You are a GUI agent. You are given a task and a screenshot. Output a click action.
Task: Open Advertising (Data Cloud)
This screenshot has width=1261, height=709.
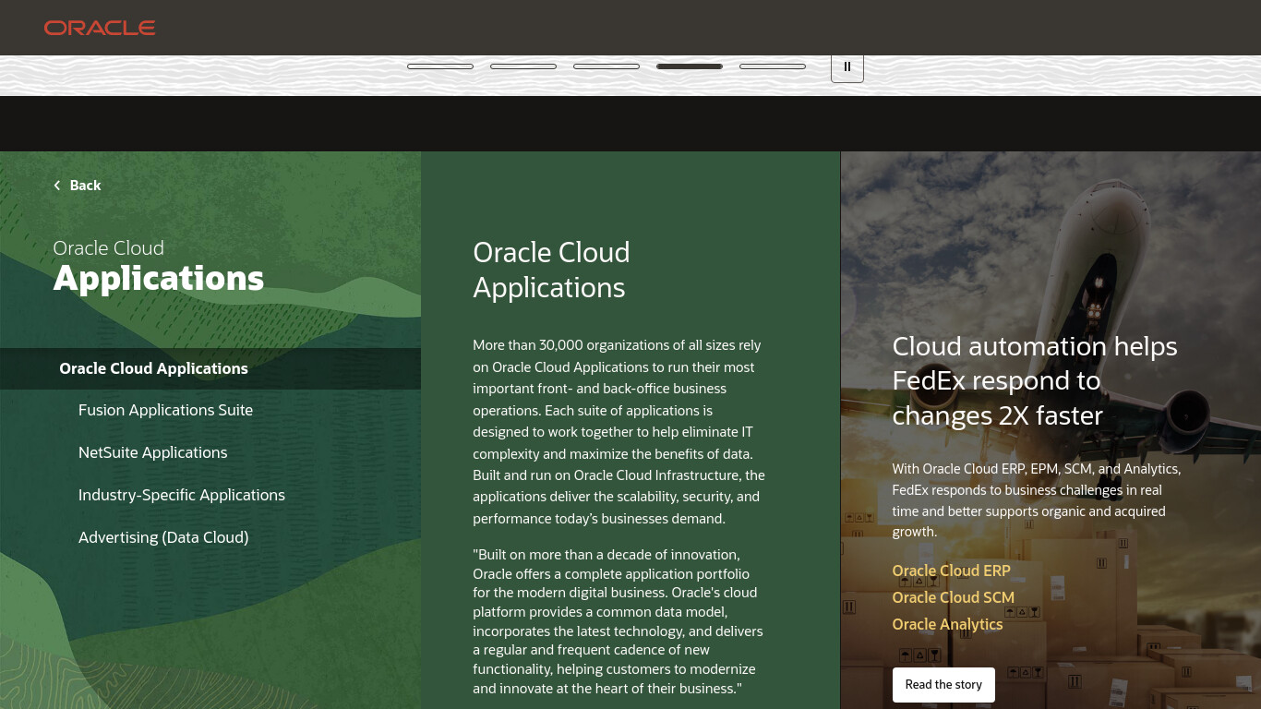(163, 537)
